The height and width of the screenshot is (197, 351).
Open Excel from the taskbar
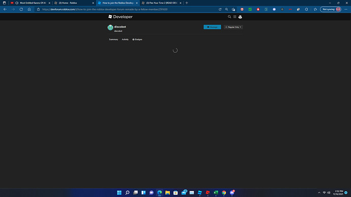pos(216,192)
